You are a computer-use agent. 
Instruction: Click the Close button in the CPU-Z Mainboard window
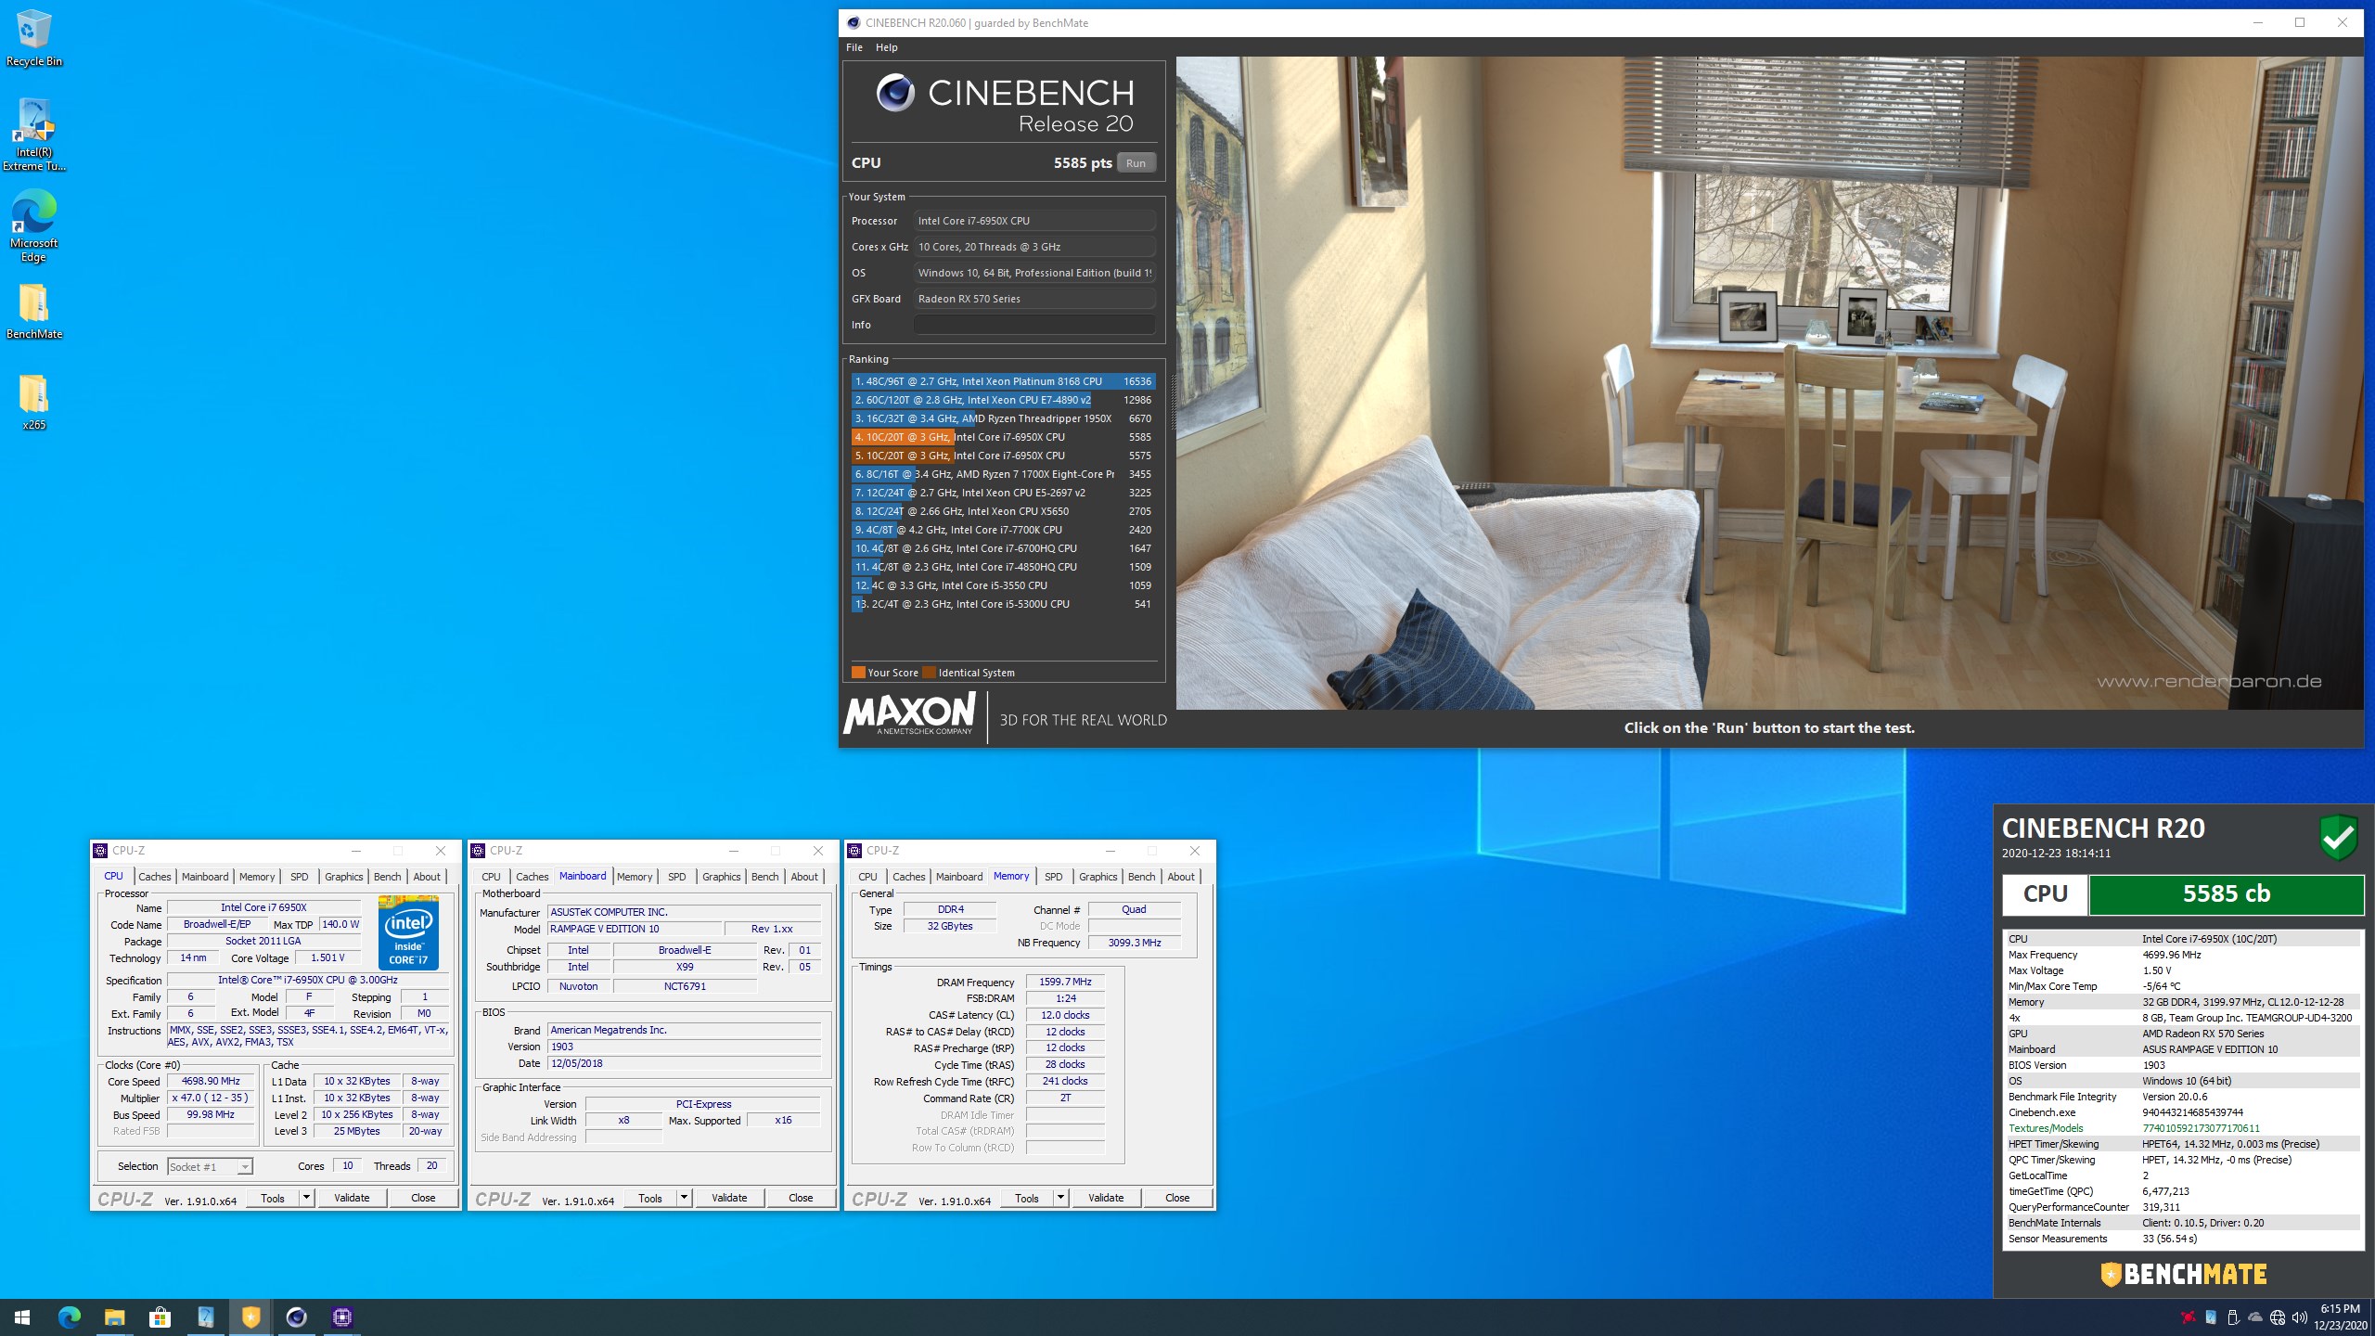(801, 1198)
